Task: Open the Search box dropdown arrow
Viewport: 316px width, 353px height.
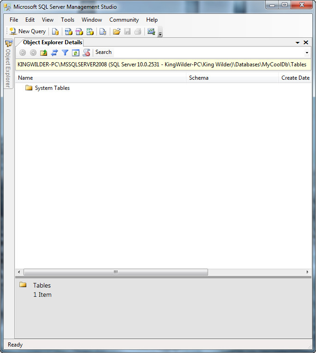Action: pos(307,53)
